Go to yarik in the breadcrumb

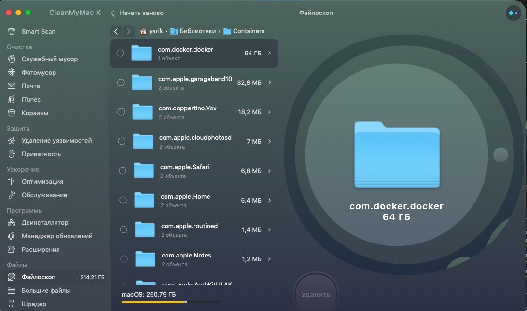click(156, 31)
